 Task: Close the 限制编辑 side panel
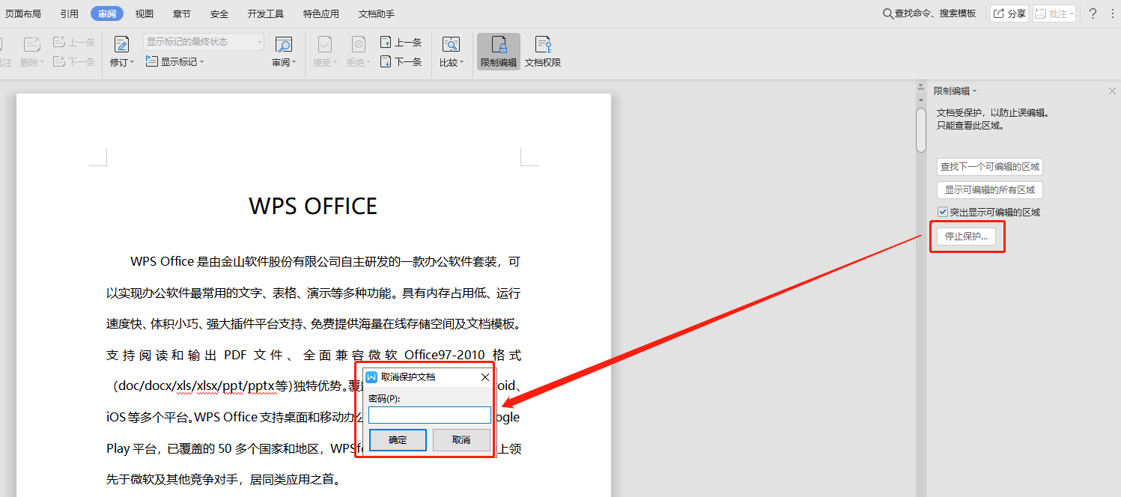coord(1112,91)
